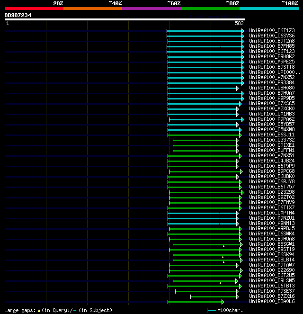Open hit UniRef100_C6SVS6

[272, 36]
